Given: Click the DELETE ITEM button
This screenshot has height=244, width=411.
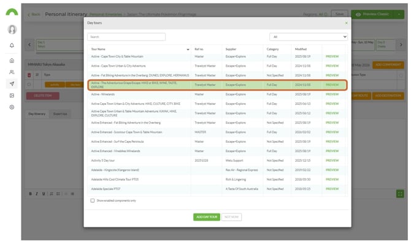Looking at the screenshot, I should [43, 96].
